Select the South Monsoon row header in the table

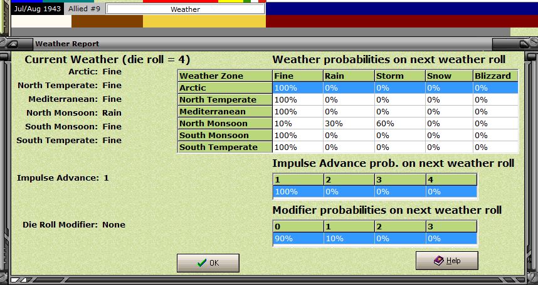point(225,136)
